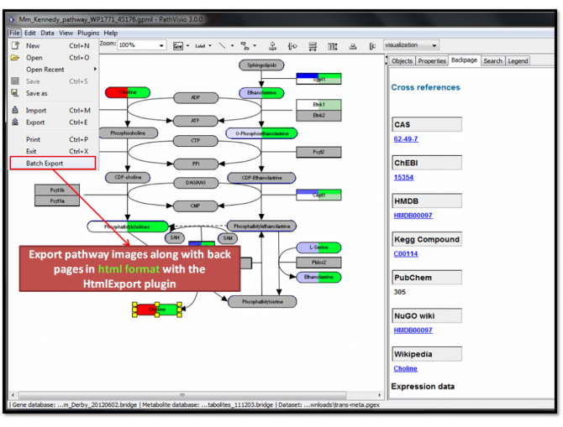
Task: Click the Open folder icon in File menu
Action: (14, 58)
